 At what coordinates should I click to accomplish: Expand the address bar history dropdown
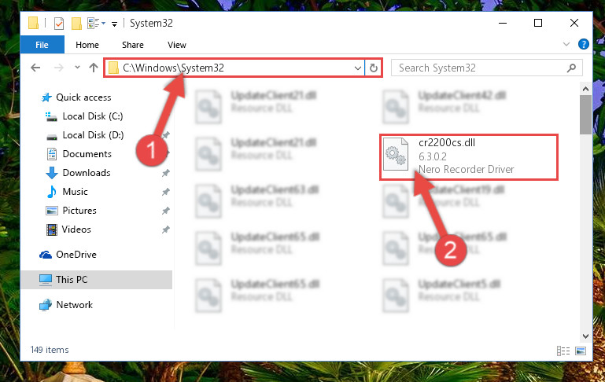coord(358,68)
